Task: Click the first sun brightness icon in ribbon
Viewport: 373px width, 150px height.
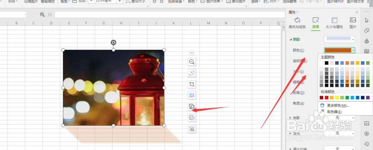Action: click(154, 1)
